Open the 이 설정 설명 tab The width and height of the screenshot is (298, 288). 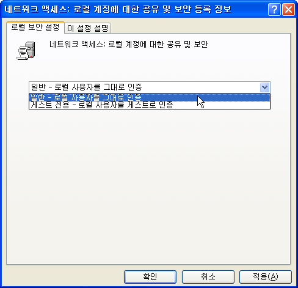click(87, 28)
